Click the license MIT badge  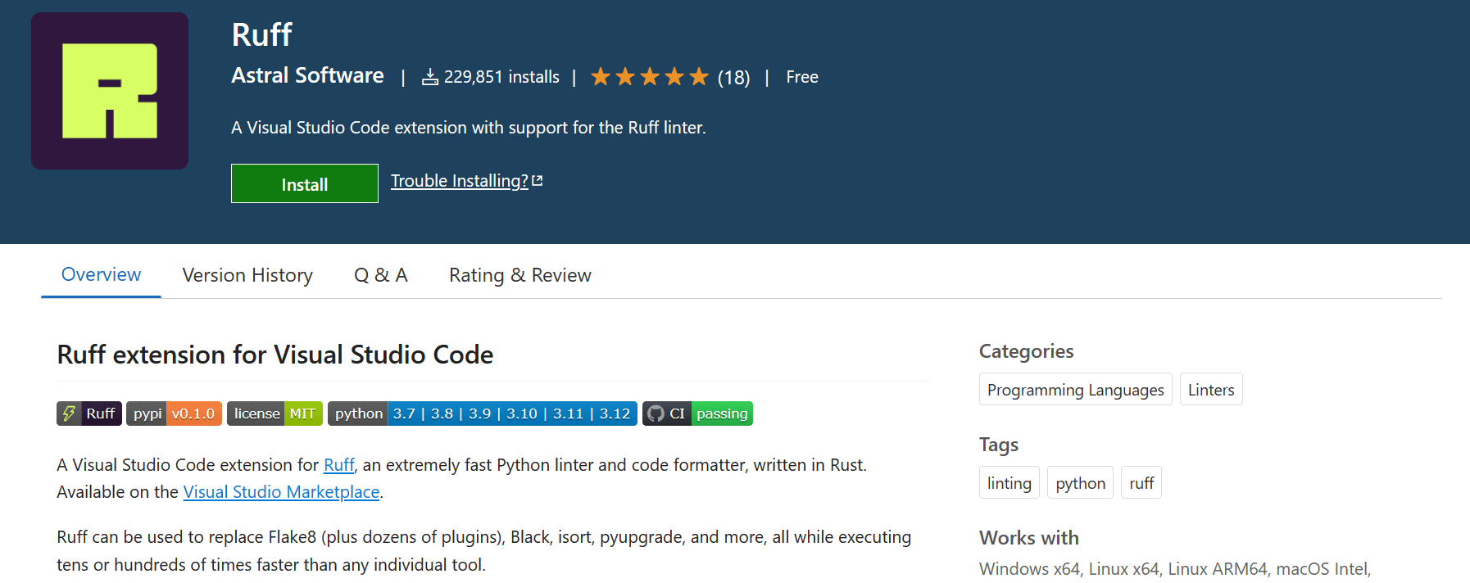click(274, 414)
